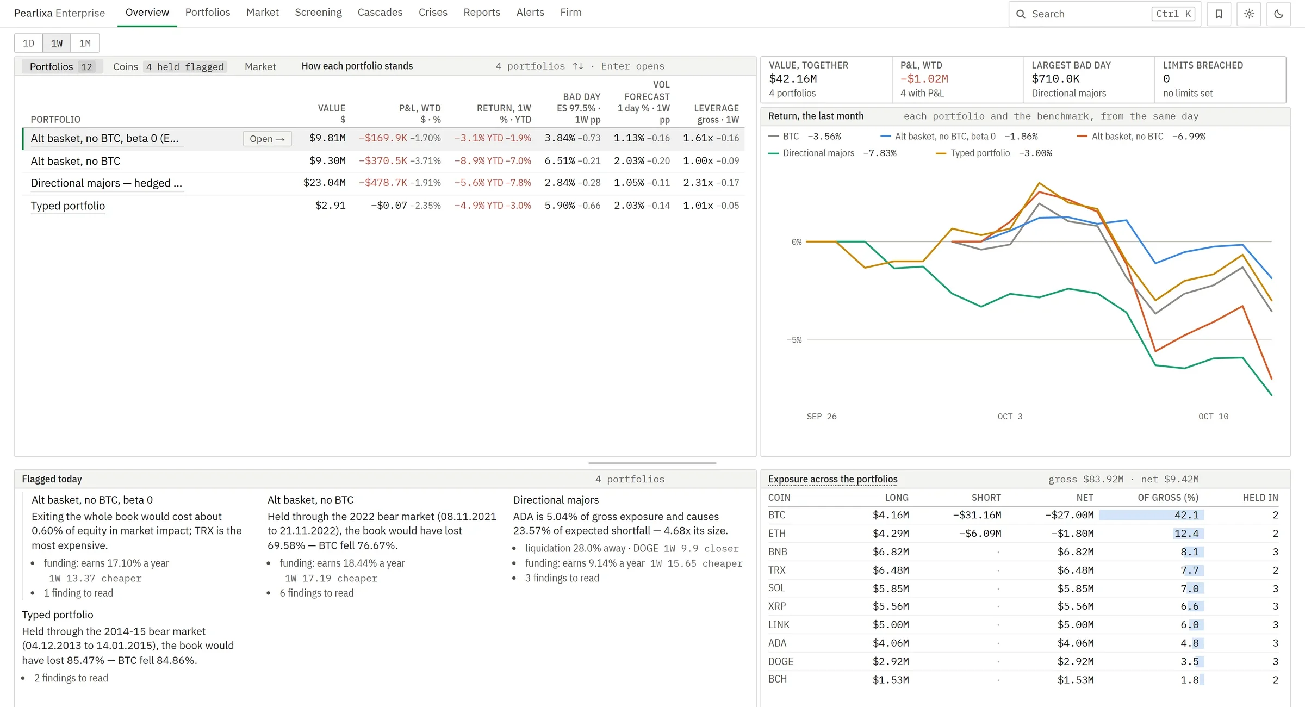Toggle Directional majors series in chart legend
Screen dimensions: 1305x707
click(832, 153)
